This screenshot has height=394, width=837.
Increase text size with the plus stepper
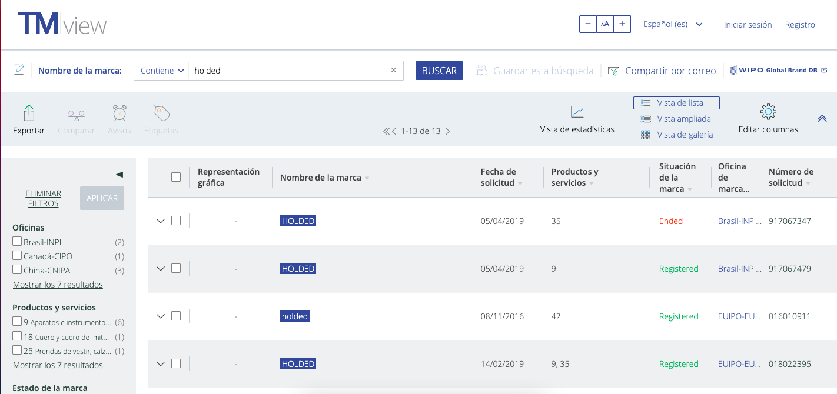tap(622, 24)
